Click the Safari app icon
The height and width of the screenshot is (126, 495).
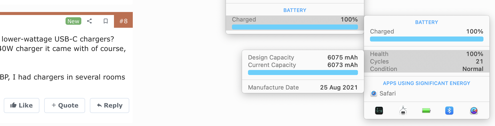pos(374,93)
